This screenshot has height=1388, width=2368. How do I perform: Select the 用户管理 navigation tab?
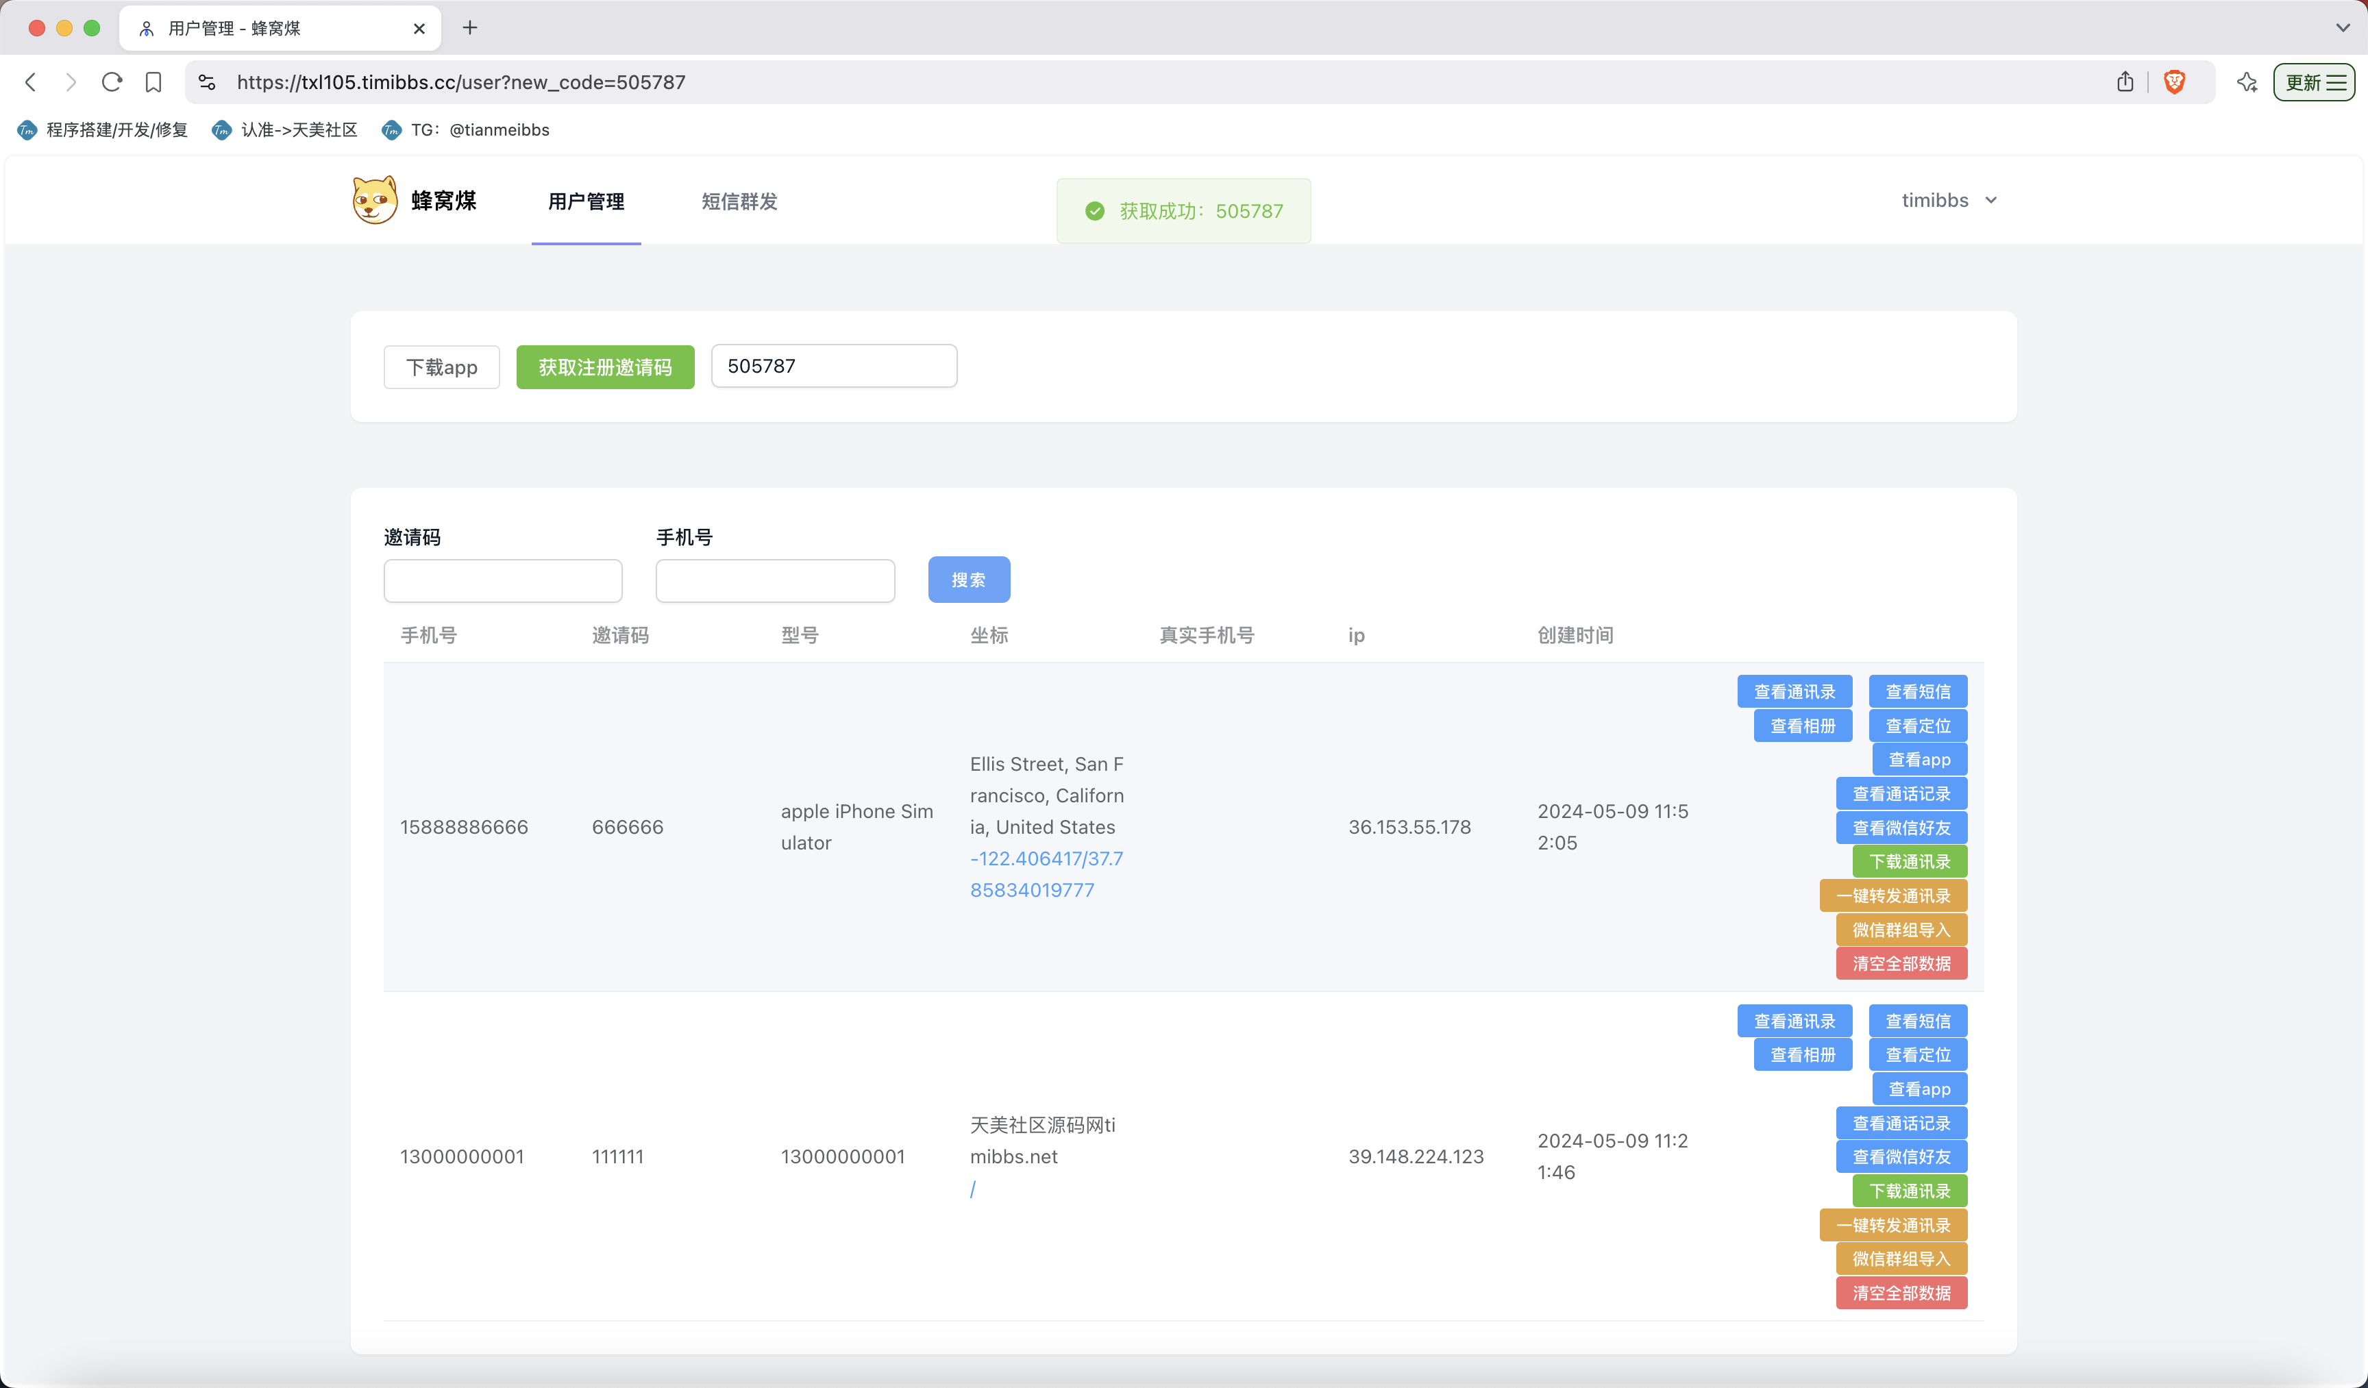pos(585,201)
